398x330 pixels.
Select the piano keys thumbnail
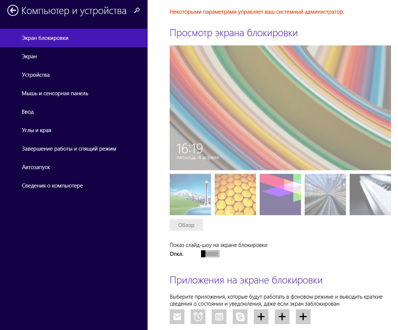pos(370,195)
